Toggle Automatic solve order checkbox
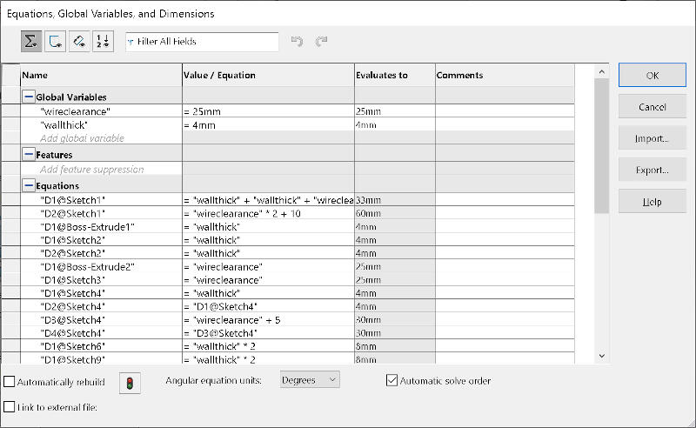 click(x=392, y=380)
